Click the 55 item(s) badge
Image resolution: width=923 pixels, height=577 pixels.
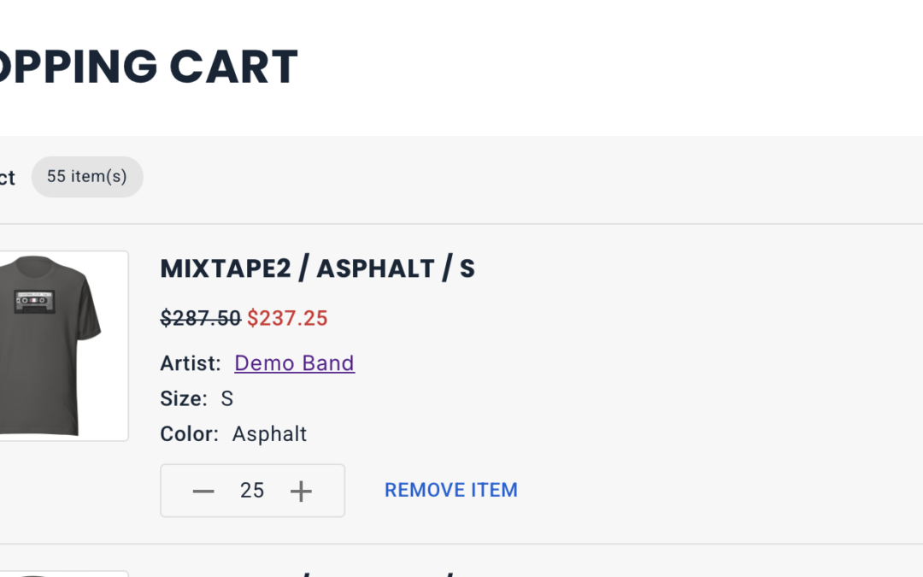coord(87,177)
